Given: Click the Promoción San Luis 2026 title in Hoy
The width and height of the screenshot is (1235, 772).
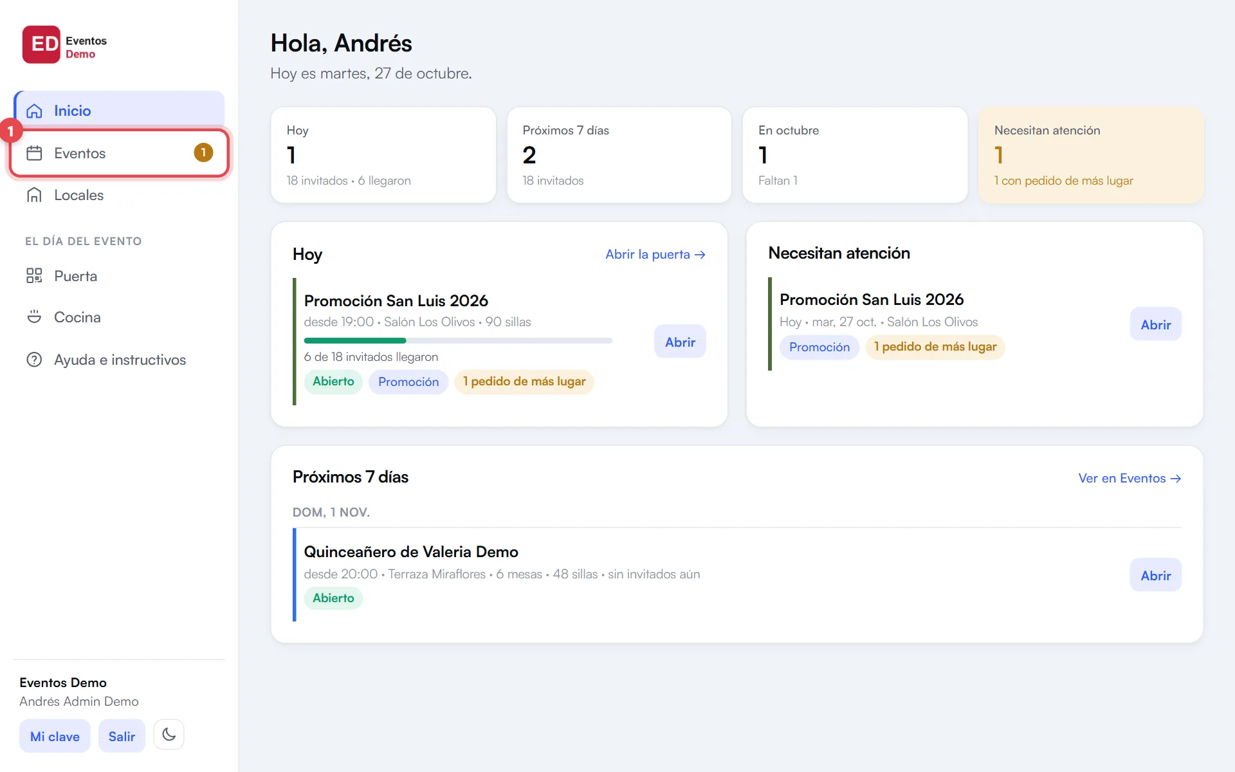Looking at the screenshot, I should (x=396, y=300).
